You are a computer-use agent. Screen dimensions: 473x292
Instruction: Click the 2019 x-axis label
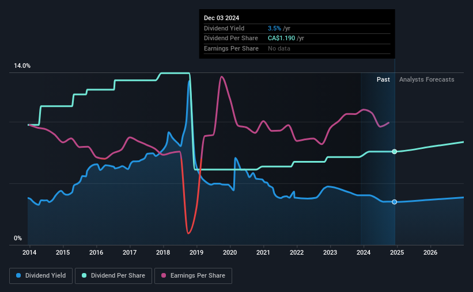[x=196, y=252]
